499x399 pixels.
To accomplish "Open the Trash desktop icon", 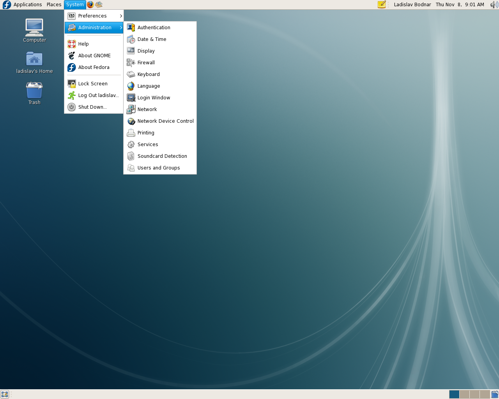I will [34, 93].
